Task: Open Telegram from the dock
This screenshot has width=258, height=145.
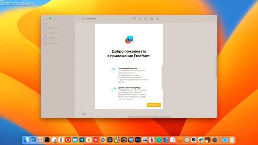Action: coord(82,140)
